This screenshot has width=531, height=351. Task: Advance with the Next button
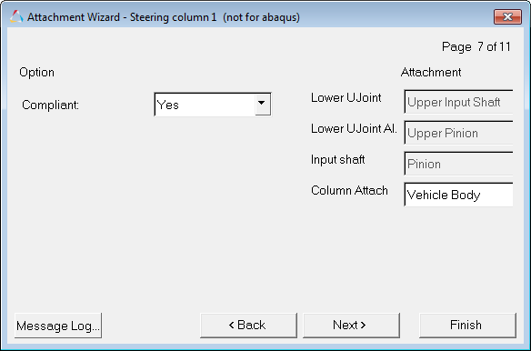click(x=351, y=326)
